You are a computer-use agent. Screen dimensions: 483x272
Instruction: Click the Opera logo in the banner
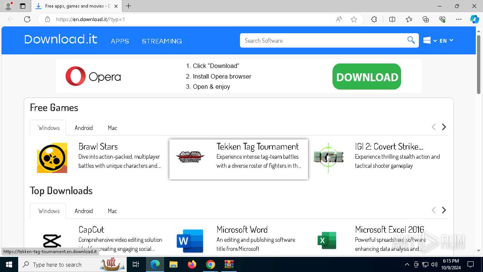click(93, 76)
